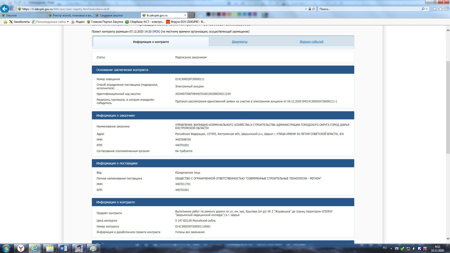Click the Электронный аукцион value
The height and width of the screenshot is (253, 450).
pyautogui.click(x=190, y=86)
